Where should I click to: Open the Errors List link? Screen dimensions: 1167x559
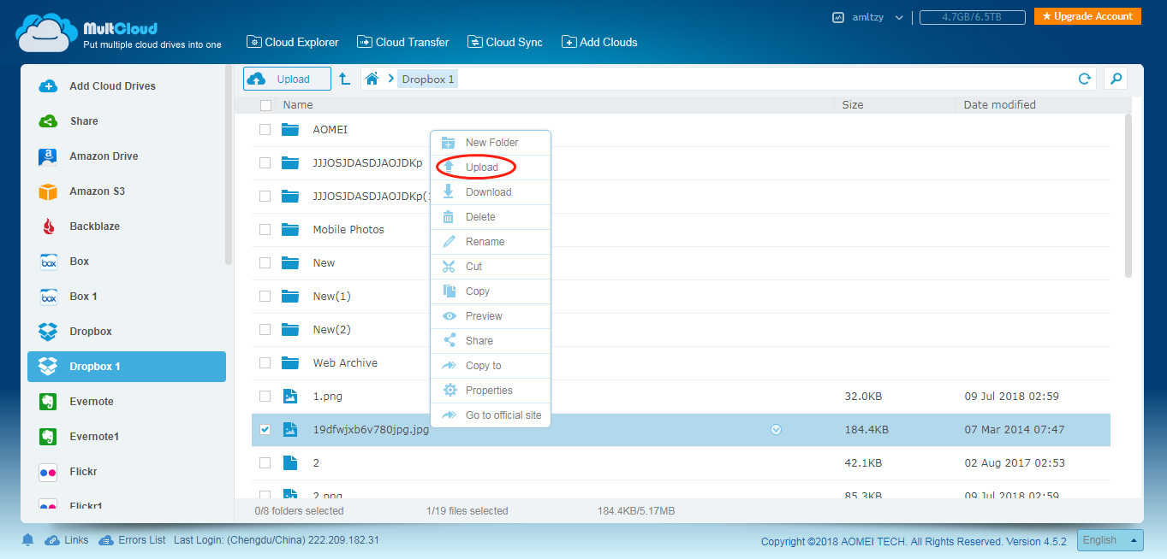coord(141,540)
